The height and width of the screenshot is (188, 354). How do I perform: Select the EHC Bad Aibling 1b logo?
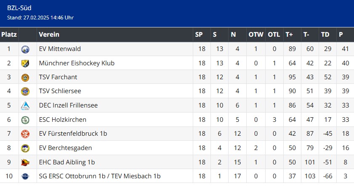tap(25, 162)
